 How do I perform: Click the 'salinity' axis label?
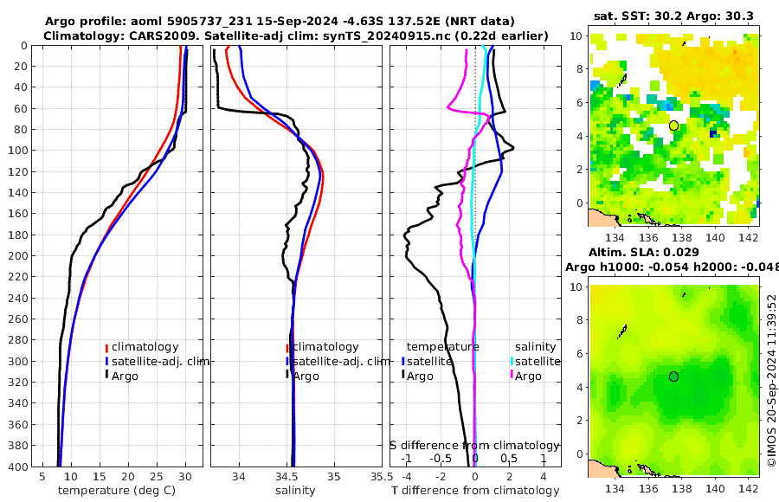click(295, 491)
